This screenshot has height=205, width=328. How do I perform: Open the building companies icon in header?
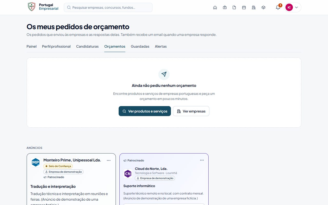pyautogui.click(x=254, y=7)
